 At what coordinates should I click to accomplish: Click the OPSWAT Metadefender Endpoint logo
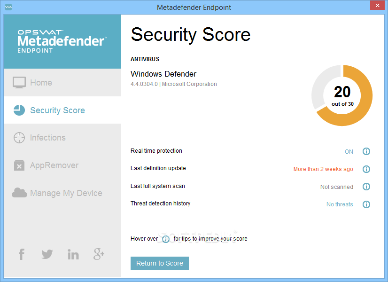coord(62,41)
